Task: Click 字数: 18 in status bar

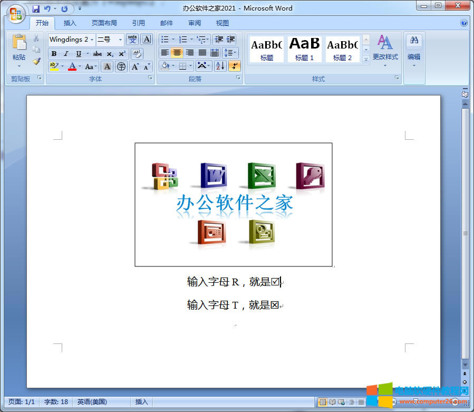Action: coord(56,402)
